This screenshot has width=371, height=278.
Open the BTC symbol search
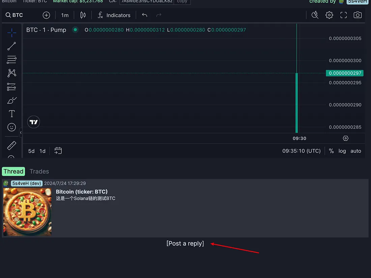[14, 15]
